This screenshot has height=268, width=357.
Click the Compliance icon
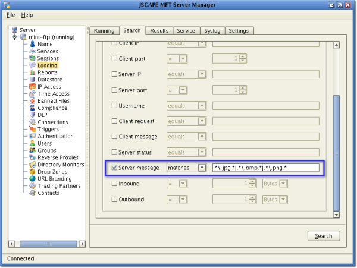32,108
